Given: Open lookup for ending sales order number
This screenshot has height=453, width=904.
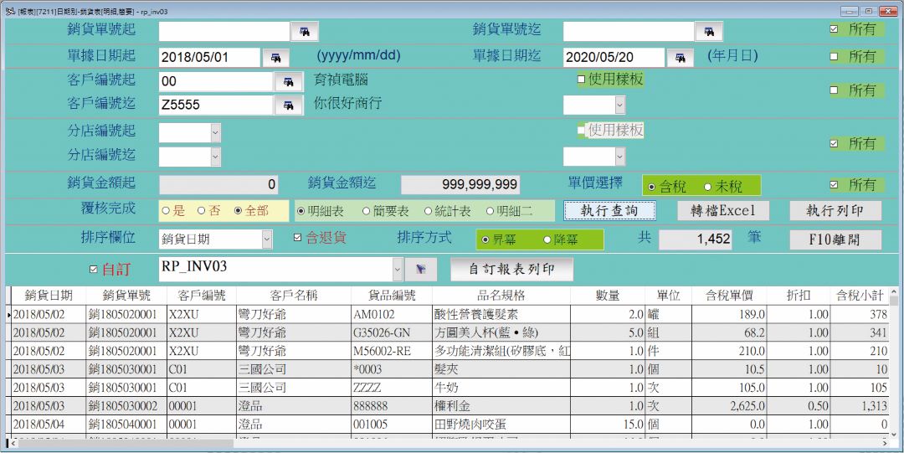Looking at the screenshot, I should coord(709,31).
